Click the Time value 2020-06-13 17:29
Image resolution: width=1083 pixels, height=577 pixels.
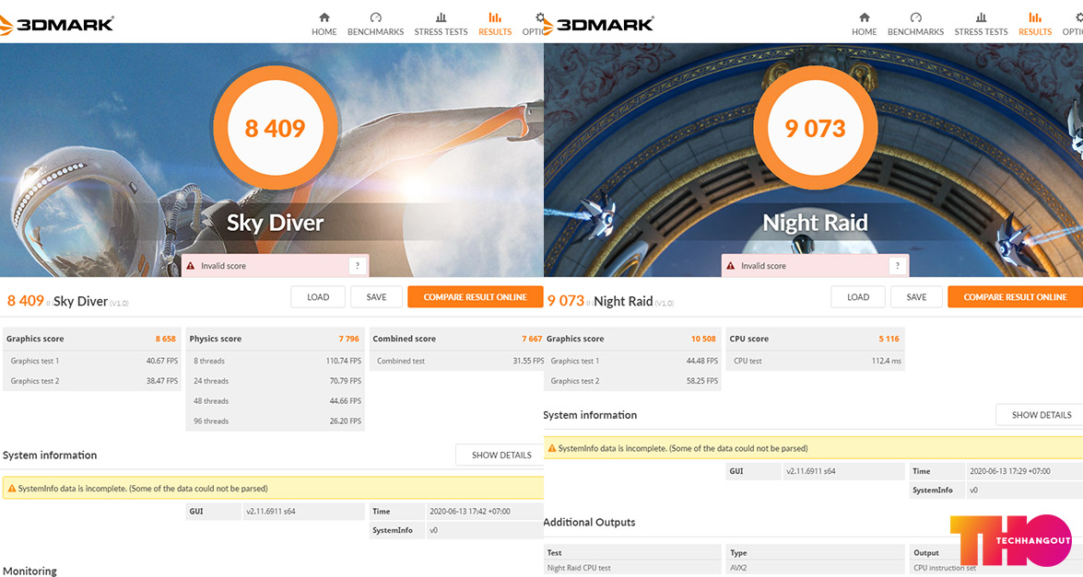(x=1010, y=471)
